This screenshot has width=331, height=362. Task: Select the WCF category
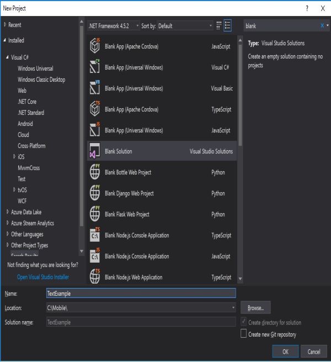tap(22, 201)
